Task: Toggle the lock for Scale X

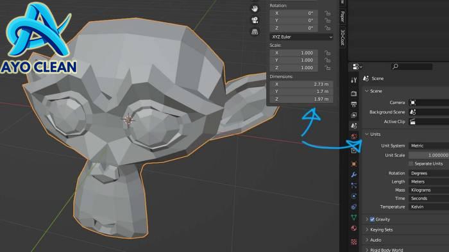Action: pos(328,53)
